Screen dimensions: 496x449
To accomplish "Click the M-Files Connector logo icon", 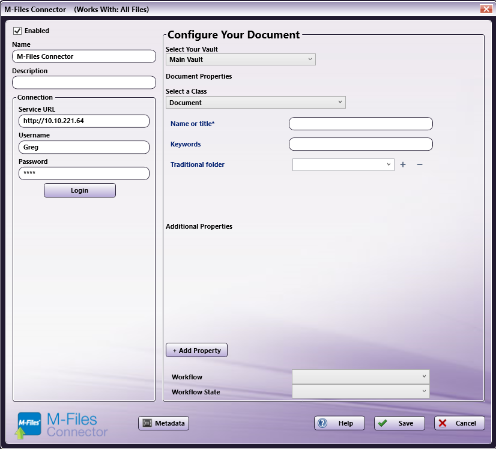I will (x=29, y=425).
